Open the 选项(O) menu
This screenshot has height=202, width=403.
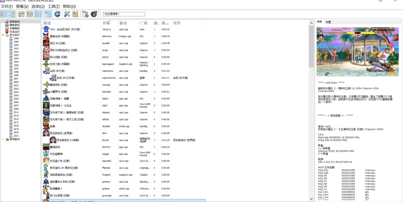tap(38, 6)
